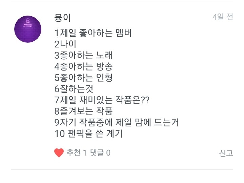Click the 7제일 재미있는 작품은?? line

[102, 100]
